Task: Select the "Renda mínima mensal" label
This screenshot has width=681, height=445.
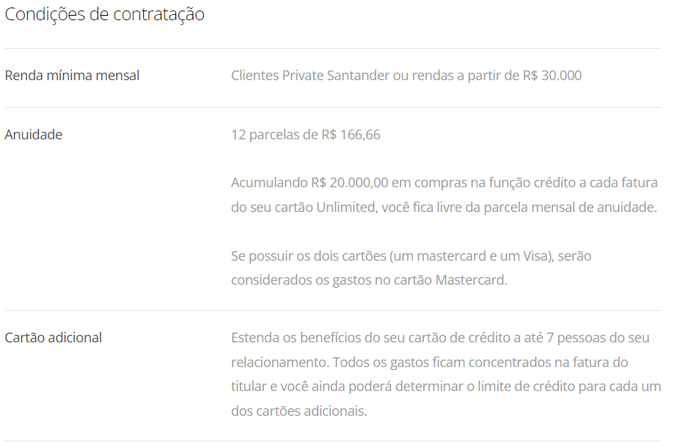Action: pyautogui.click(x=72, y=76)
